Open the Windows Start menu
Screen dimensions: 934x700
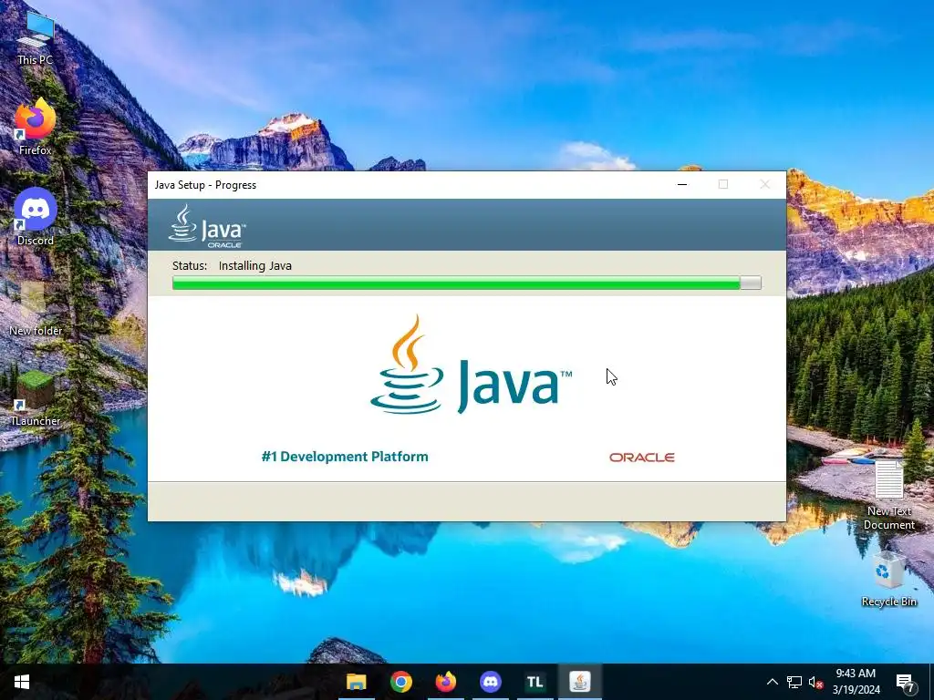pyautogui.click(x=22, y=682)
